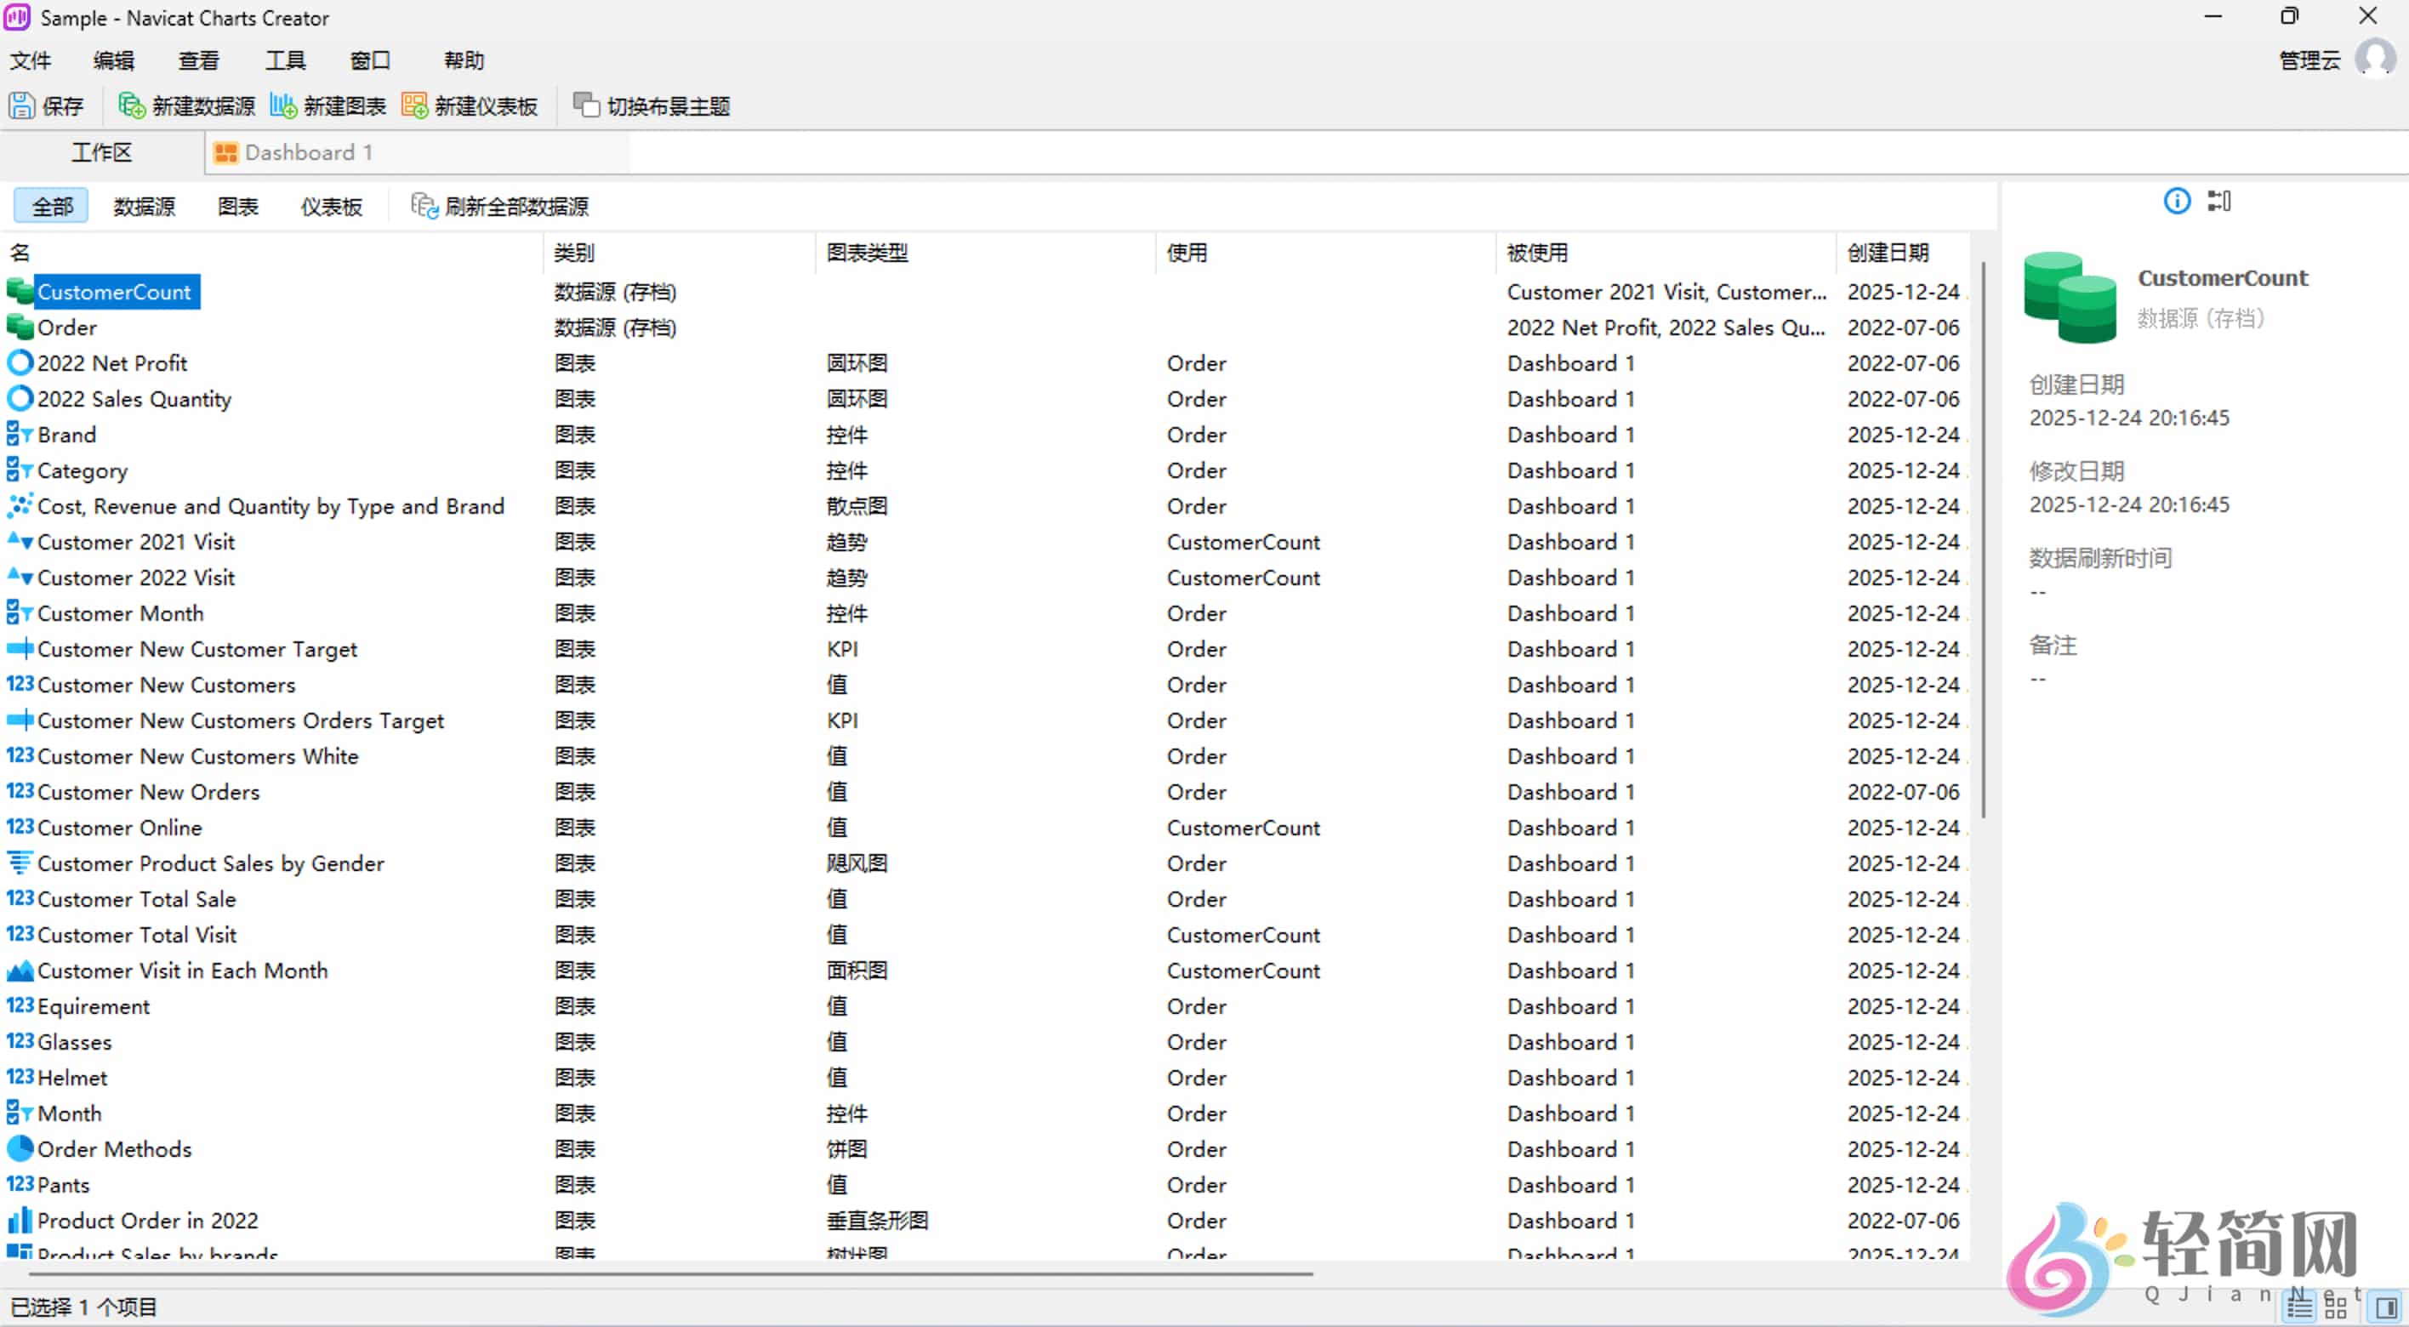
Task: Click the 全部 filter button
Action: [50, 205]
